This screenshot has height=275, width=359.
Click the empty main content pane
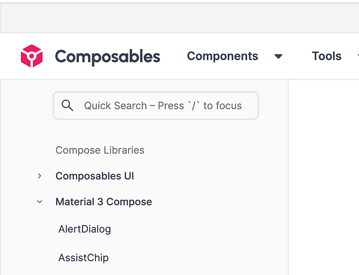pos(324,179)
